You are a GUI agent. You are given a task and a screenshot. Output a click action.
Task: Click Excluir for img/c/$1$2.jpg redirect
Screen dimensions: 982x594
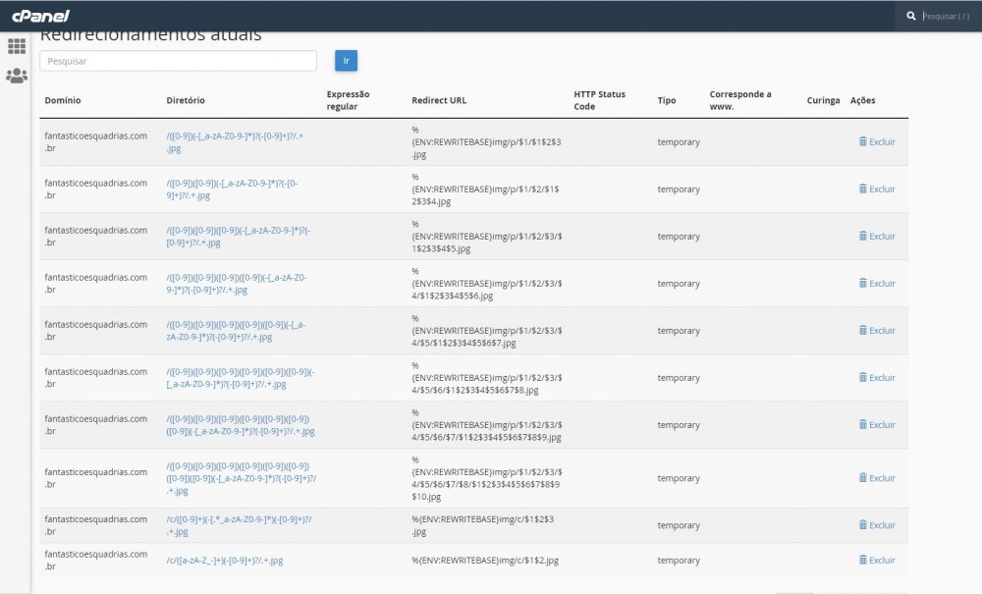[877, 561]
